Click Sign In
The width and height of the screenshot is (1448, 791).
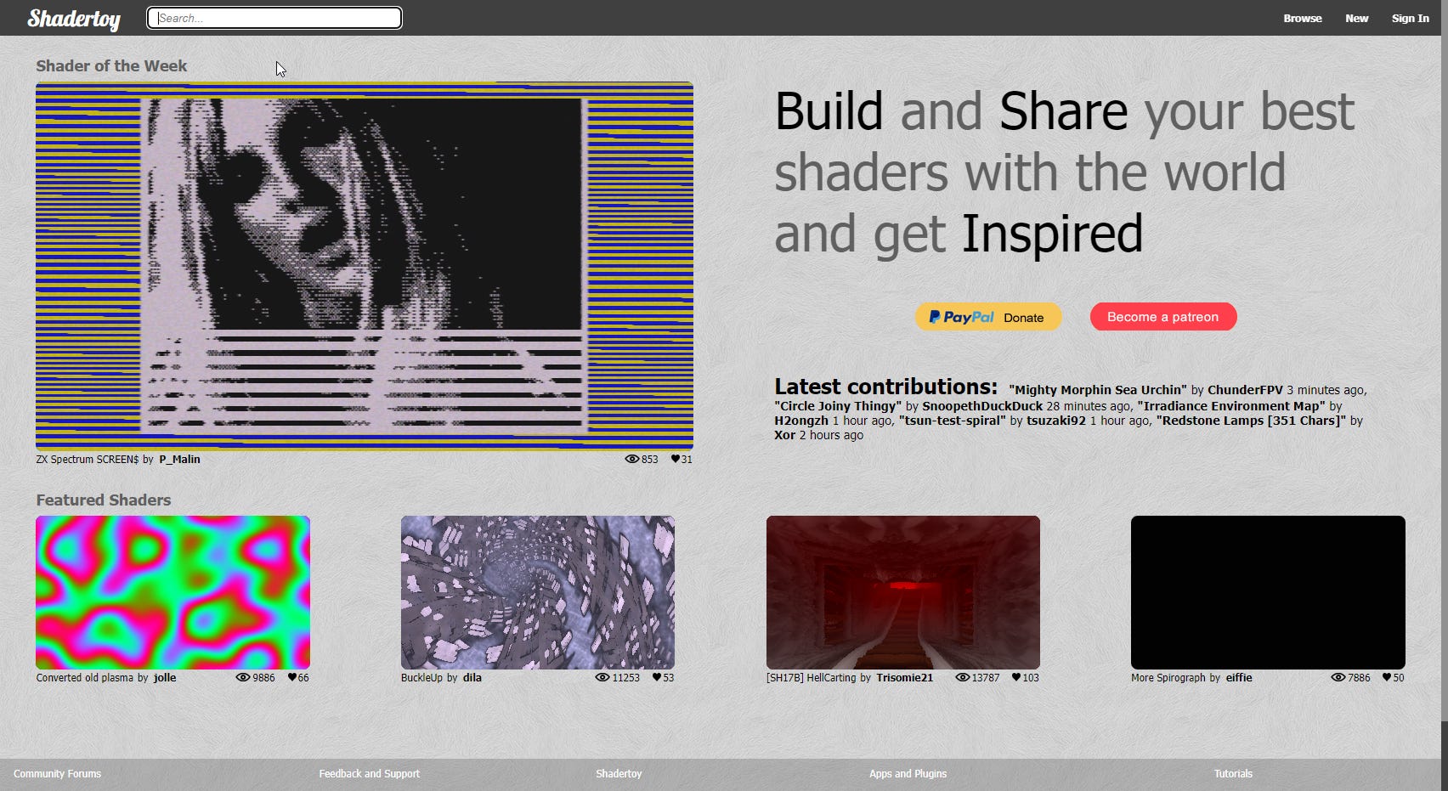(1410, 18)
